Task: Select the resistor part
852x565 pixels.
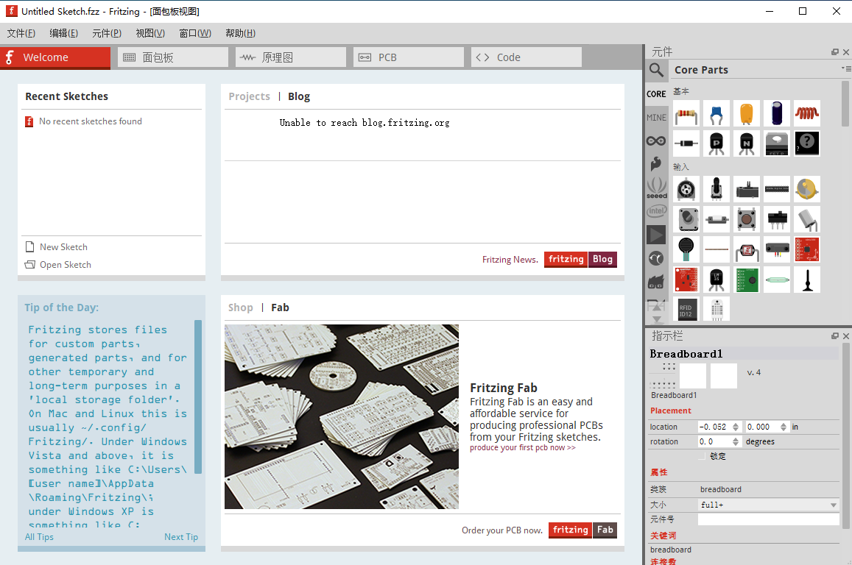Action: coord(686,114)
